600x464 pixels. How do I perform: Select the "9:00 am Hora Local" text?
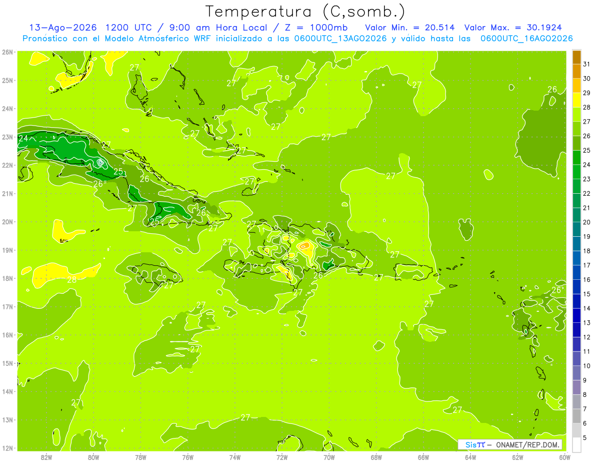coord(218,28)
